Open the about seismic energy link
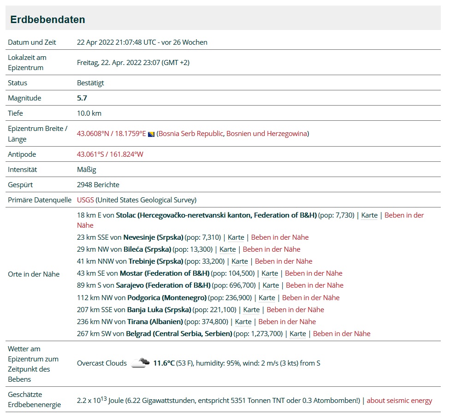The image size is (450, 414). tap(399, 400)
